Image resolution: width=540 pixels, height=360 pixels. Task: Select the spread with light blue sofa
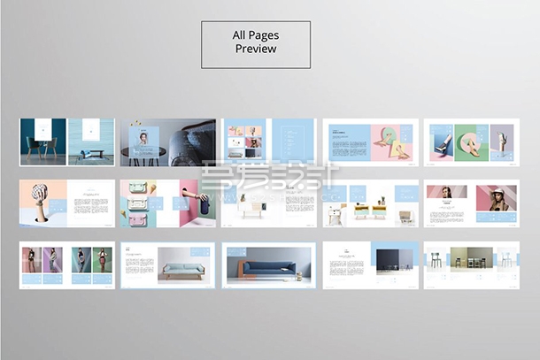[x=167, y=265]
